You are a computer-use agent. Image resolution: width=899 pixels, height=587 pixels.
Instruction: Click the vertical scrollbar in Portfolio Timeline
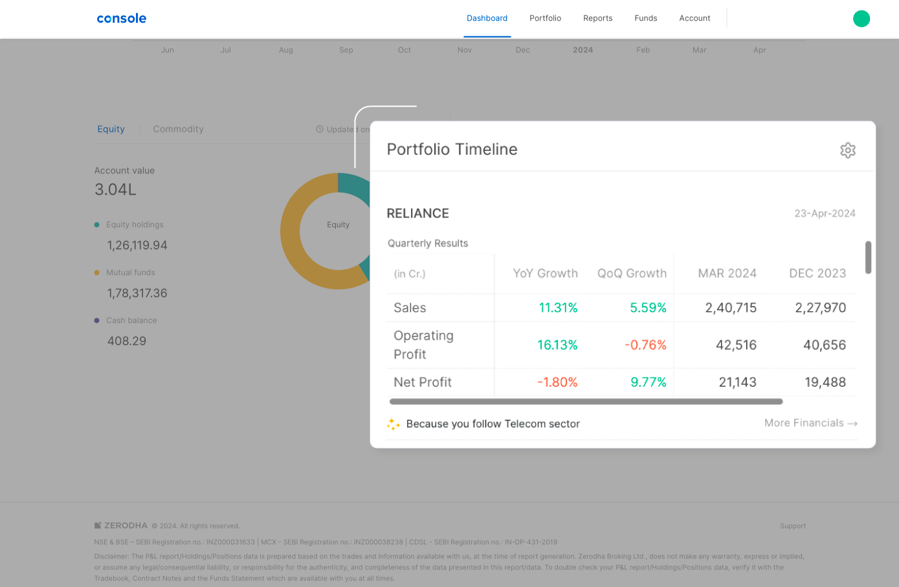(868, 258)
